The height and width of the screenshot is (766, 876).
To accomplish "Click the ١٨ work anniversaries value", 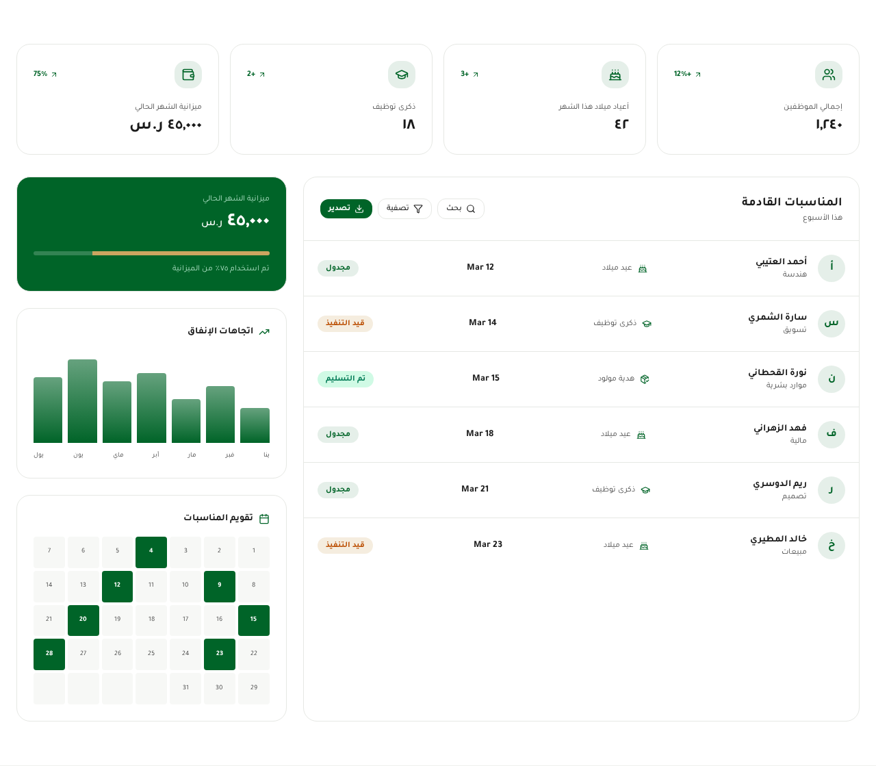I will click(x=409, y=125).
